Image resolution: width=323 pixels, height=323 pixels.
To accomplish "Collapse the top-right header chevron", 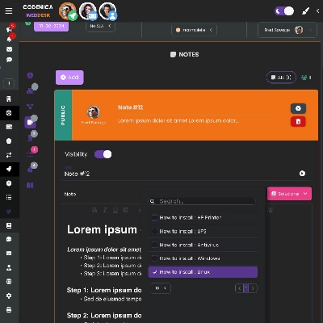I will click(317, 11).
